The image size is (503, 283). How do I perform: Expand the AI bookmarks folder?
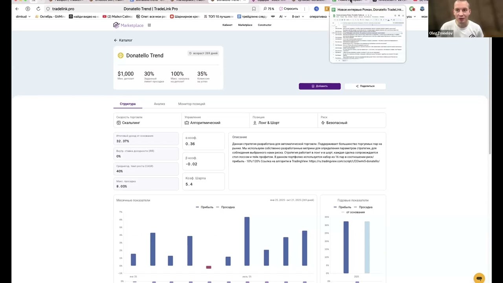pos(283,17)
